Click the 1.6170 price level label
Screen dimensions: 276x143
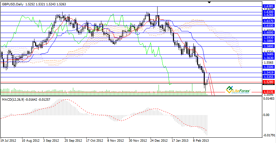[268, 21]
